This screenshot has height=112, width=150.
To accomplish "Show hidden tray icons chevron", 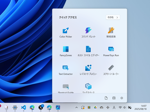I will point(76,108).
